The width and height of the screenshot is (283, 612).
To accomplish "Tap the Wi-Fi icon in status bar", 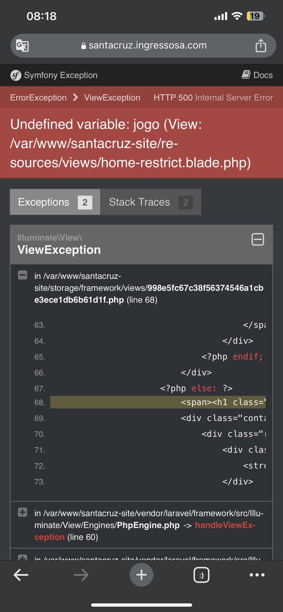I will coord(236,16).
